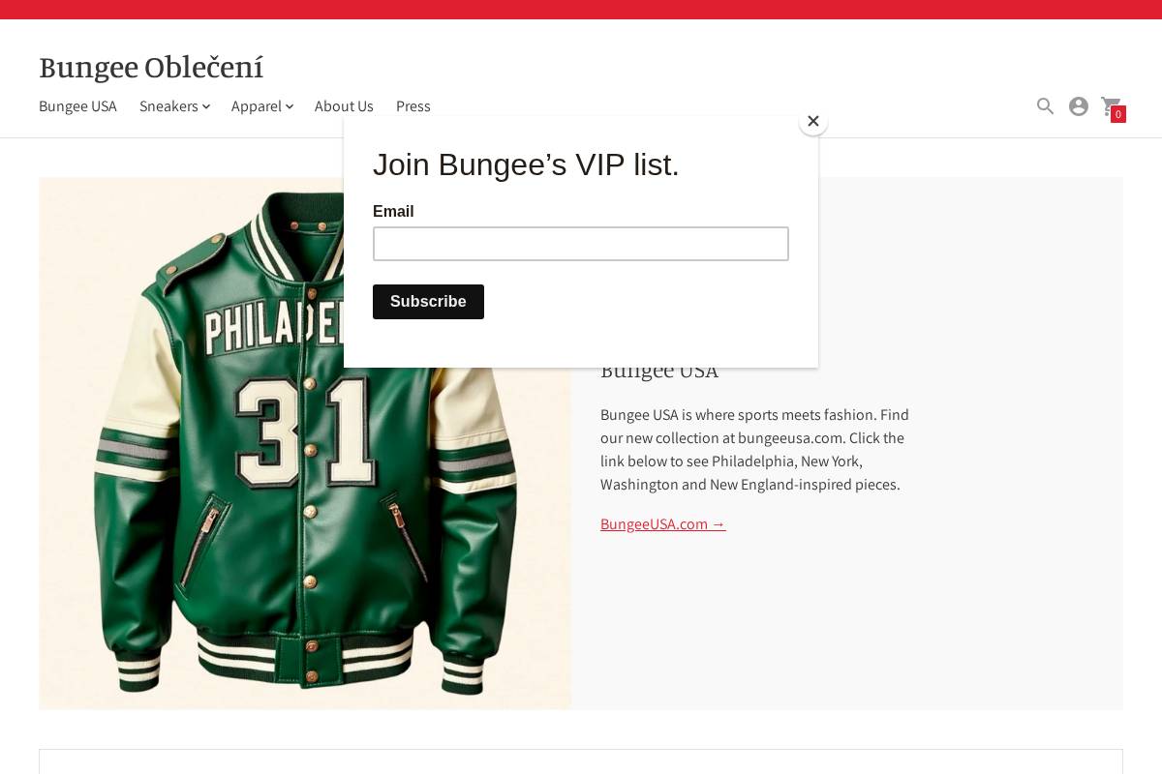This screenshot has width=1162, height=774.
Task: Go to the Press page
Action: [413, 106]
